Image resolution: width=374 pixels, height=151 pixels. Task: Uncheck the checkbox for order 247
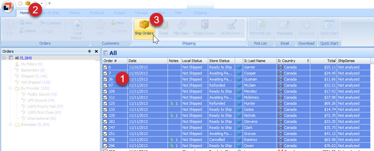[105, 128]
